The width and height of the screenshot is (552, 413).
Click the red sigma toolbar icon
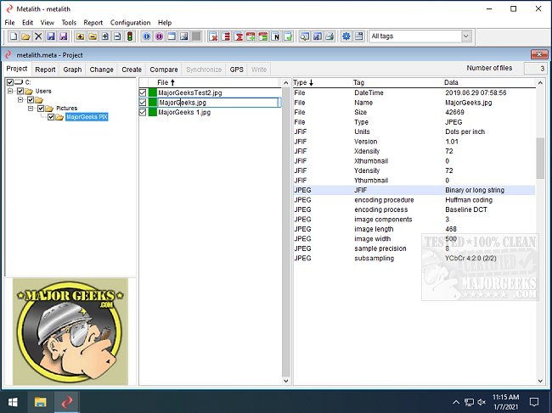click(x=239, y=36)
